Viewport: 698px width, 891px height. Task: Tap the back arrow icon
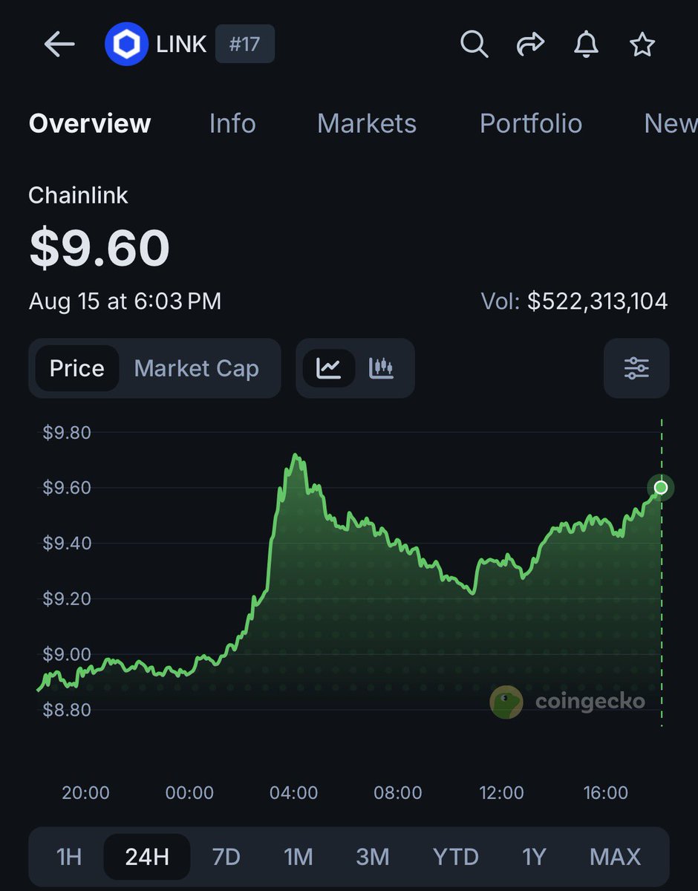[59, 45]
